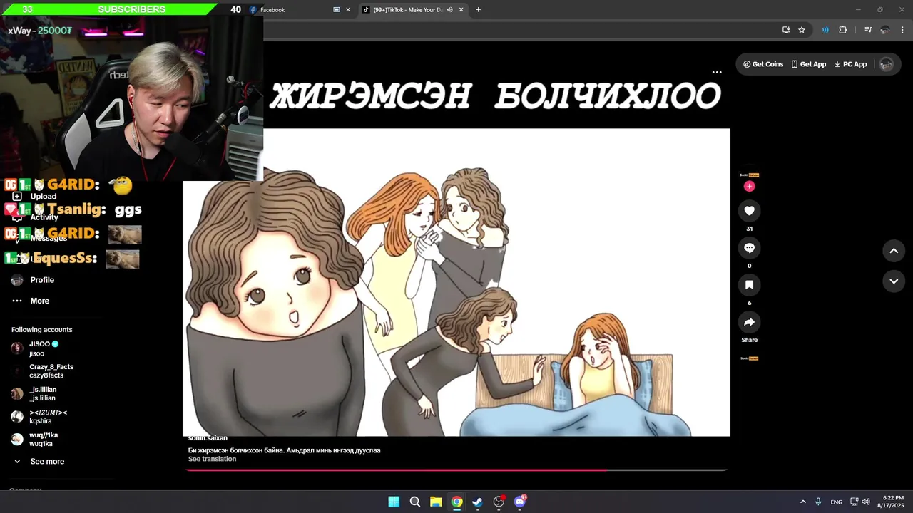This screenshot has width=913, height=513.
Task: Open JISOO following account
Action: tap(43, 348)
